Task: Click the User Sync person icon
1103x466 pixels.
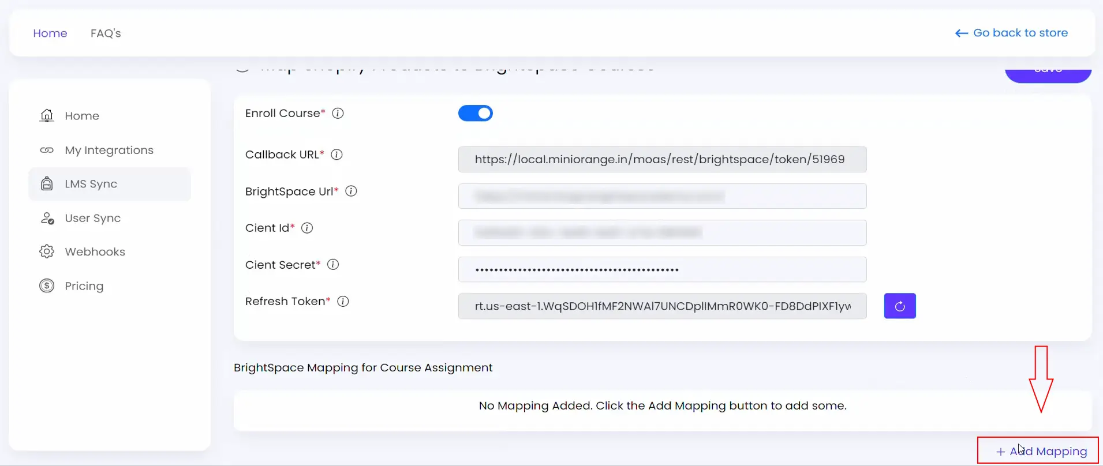Action: click(47, 218)
